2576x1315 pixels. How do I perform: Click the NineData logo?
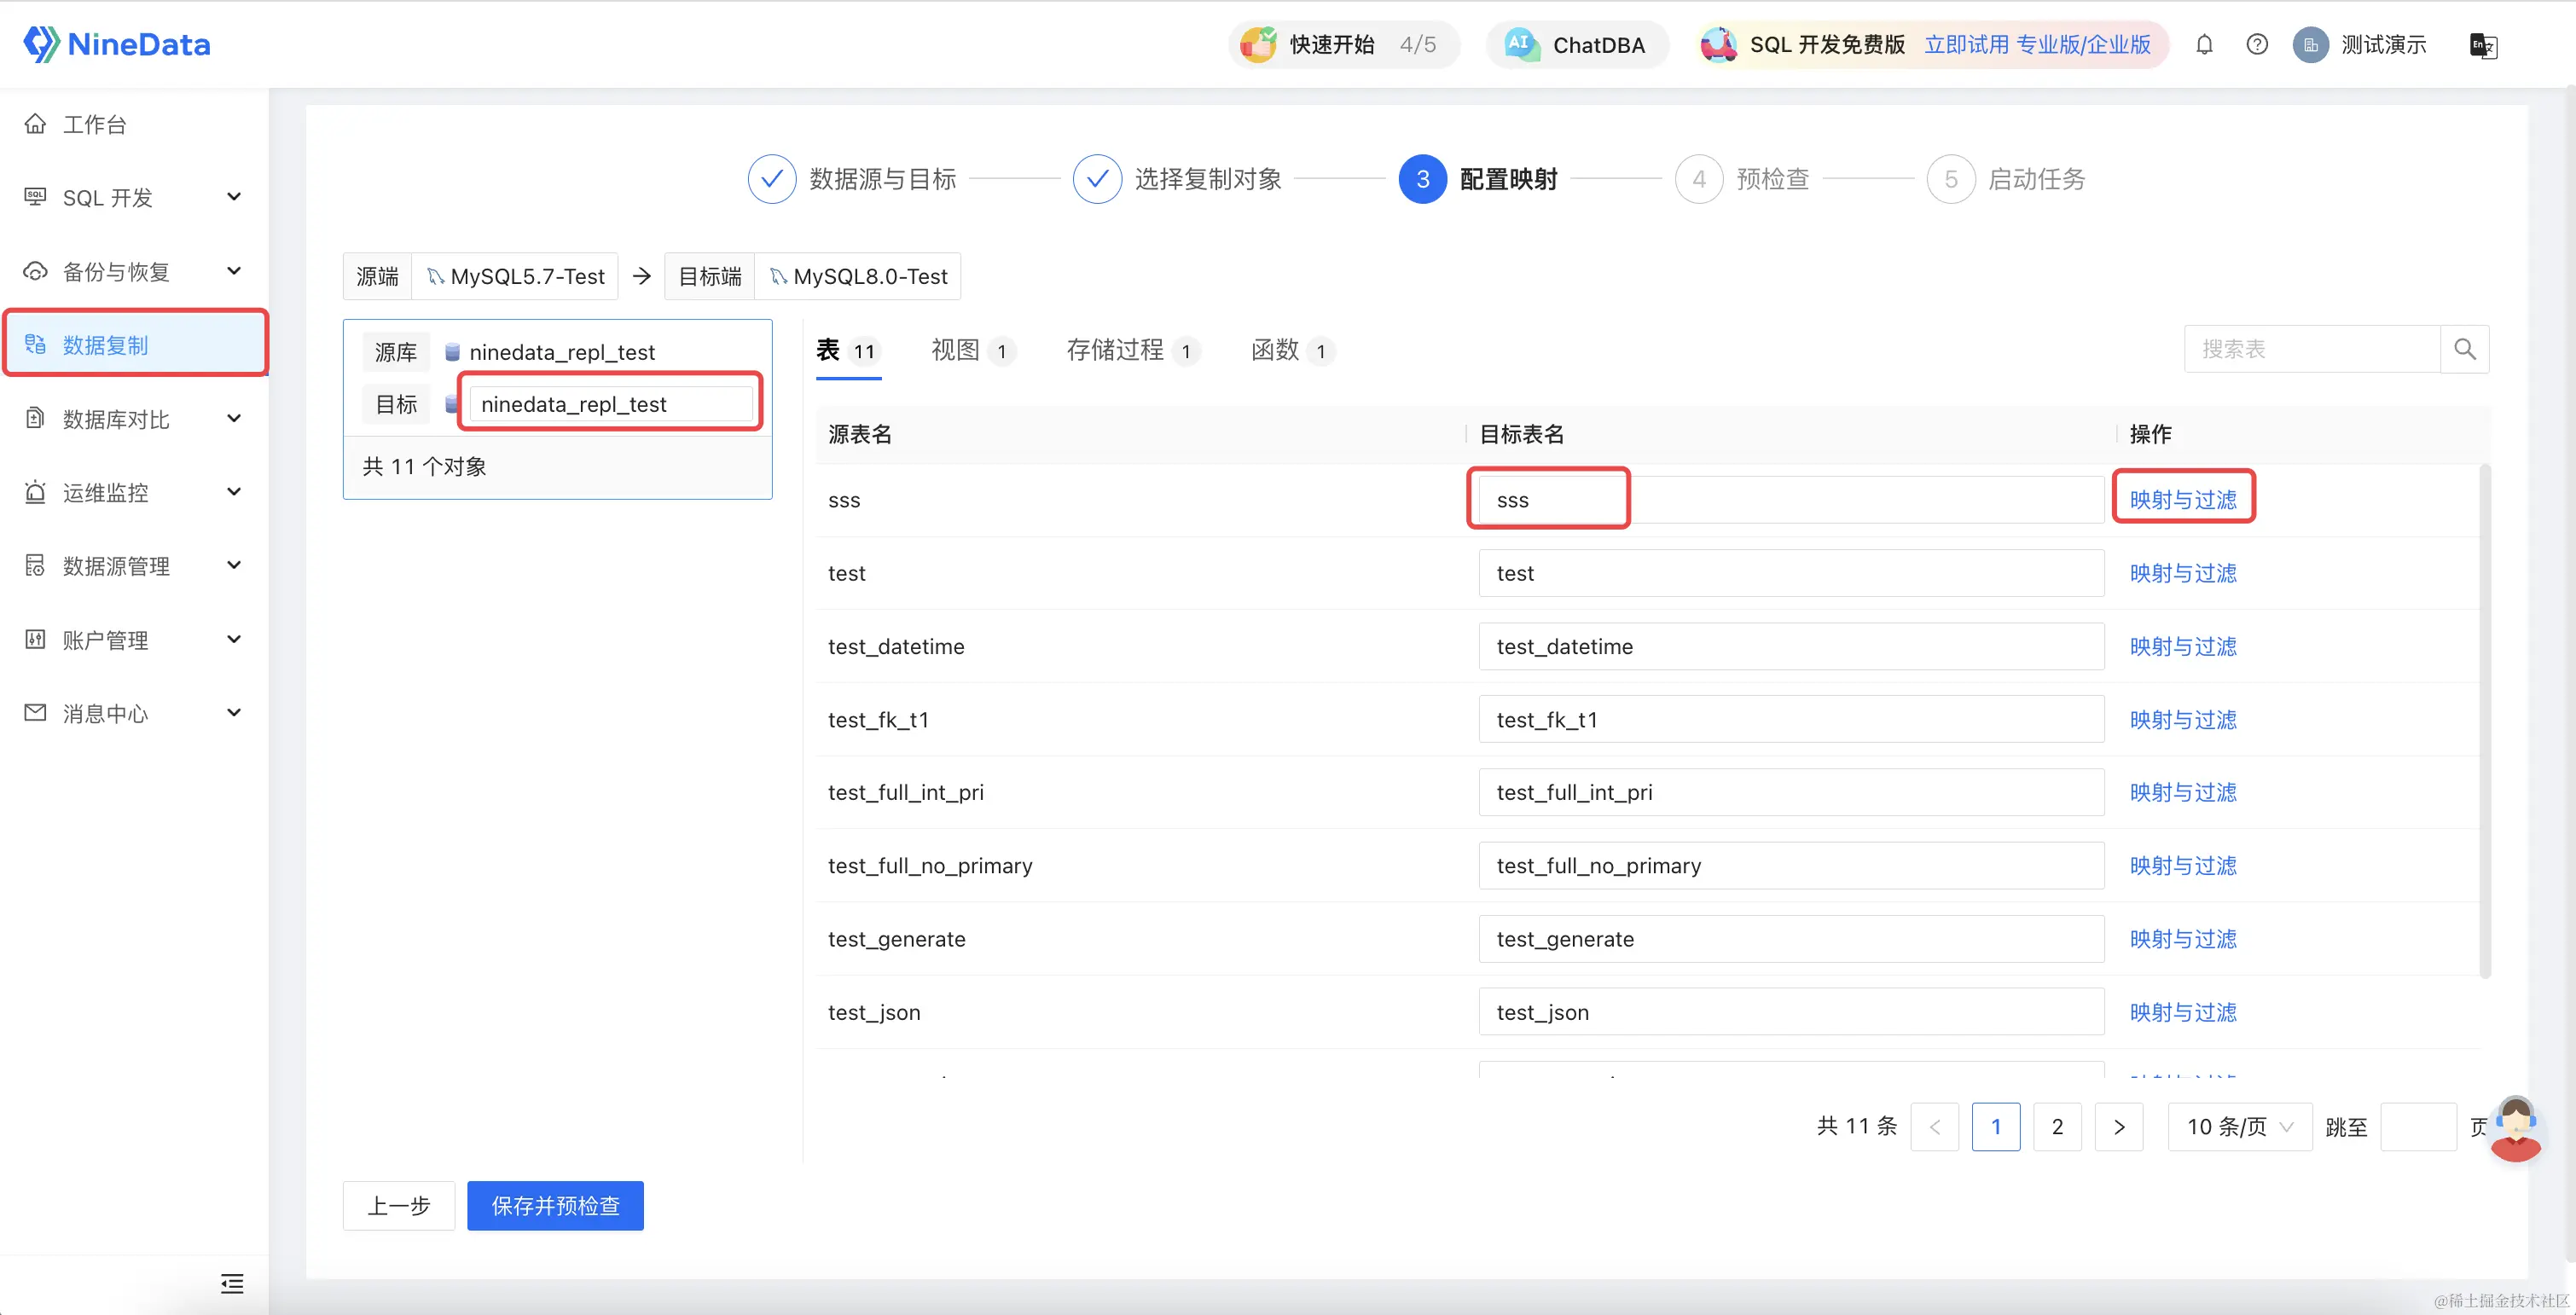point(117,44)
